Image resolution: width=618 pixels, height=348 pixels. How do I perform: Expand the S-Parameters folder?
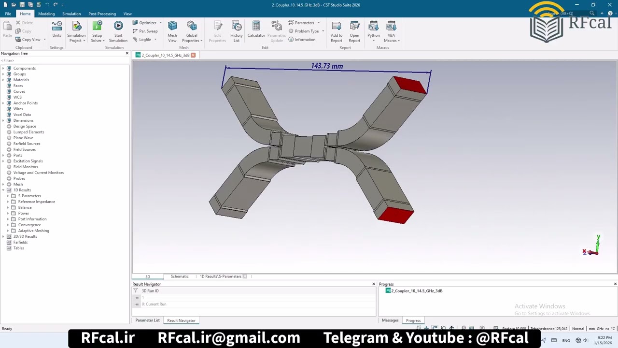pyautogui.click(x=8, y=196)
